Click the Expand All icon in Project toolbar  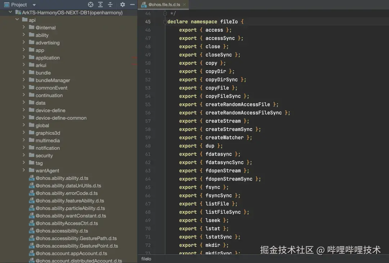pyautogui.click(x=100, y=4)
